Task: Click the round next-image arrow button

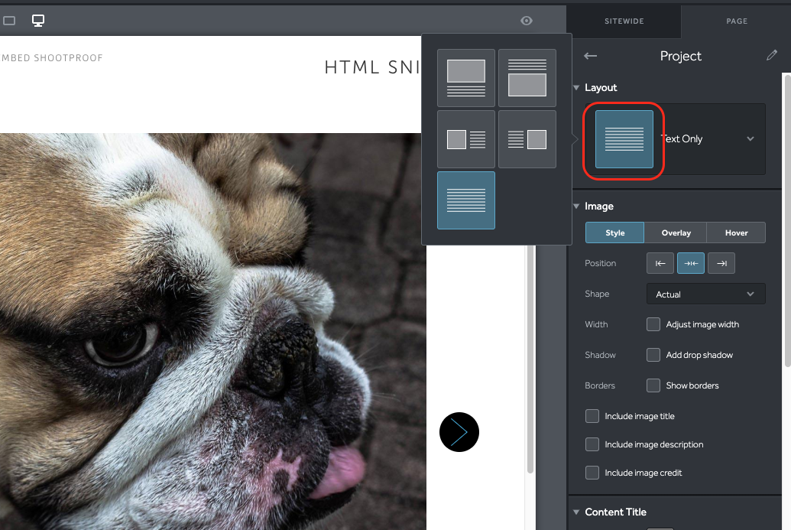Action: point(459,432)
